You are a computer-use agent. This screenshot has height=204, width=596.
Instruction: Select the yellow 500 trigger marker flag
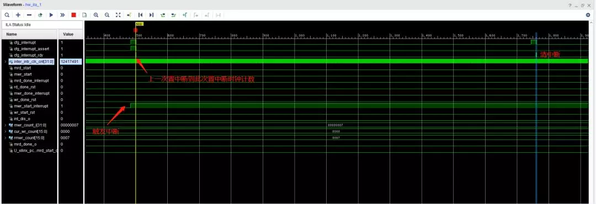click(x=139, y=24)
